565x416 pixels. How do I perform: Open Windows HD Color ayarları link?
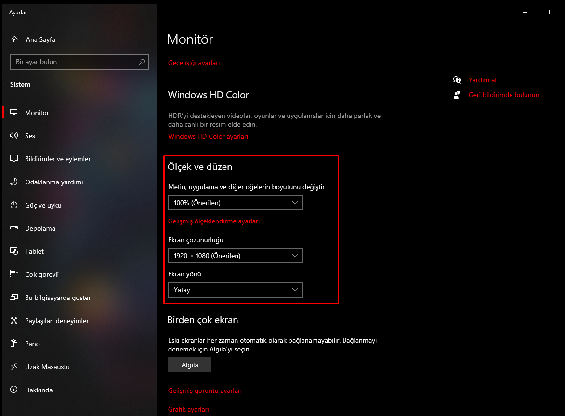[208, 137]
